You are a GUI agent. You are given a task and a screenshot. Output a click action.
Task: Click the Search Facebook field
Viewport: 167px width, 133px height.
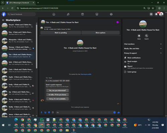[21, 14]
